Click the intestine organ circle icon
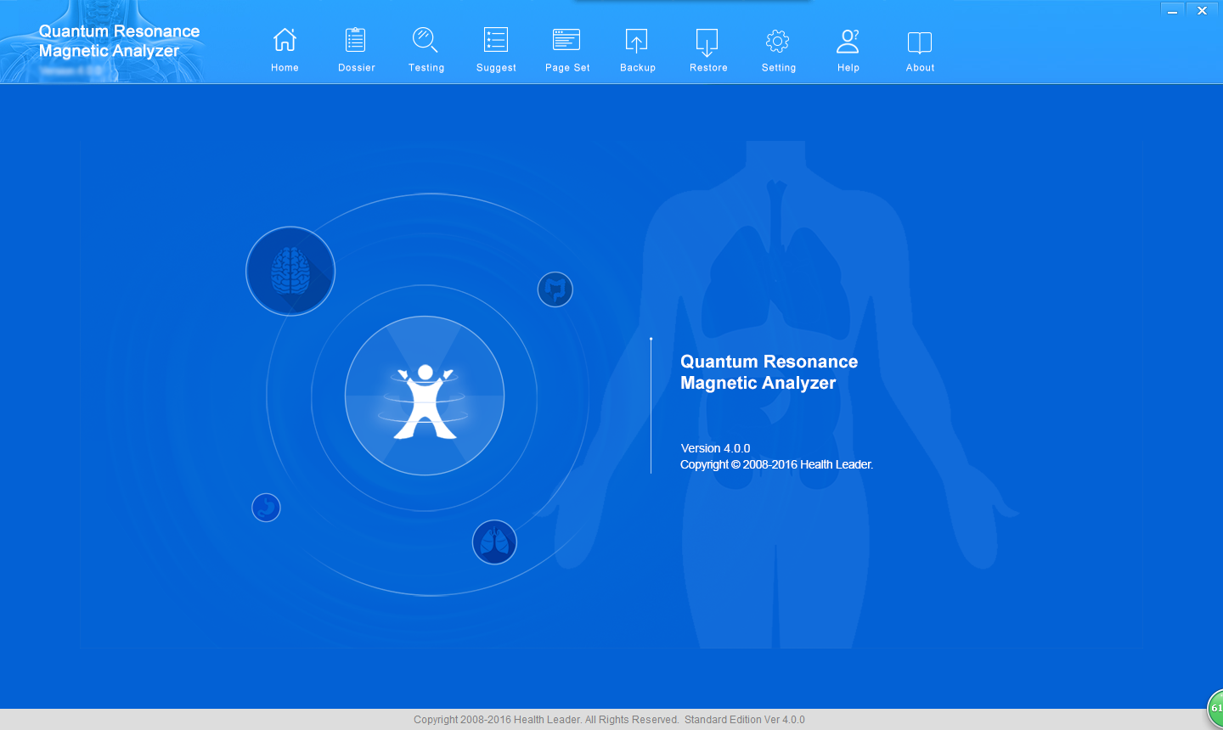 point(555,289)
